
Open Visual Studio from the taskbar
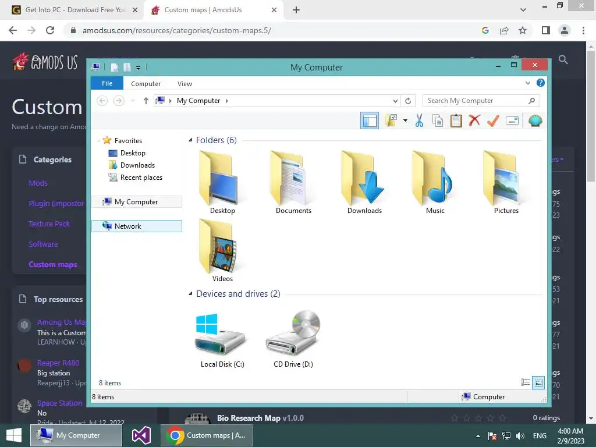coord(141,435)
